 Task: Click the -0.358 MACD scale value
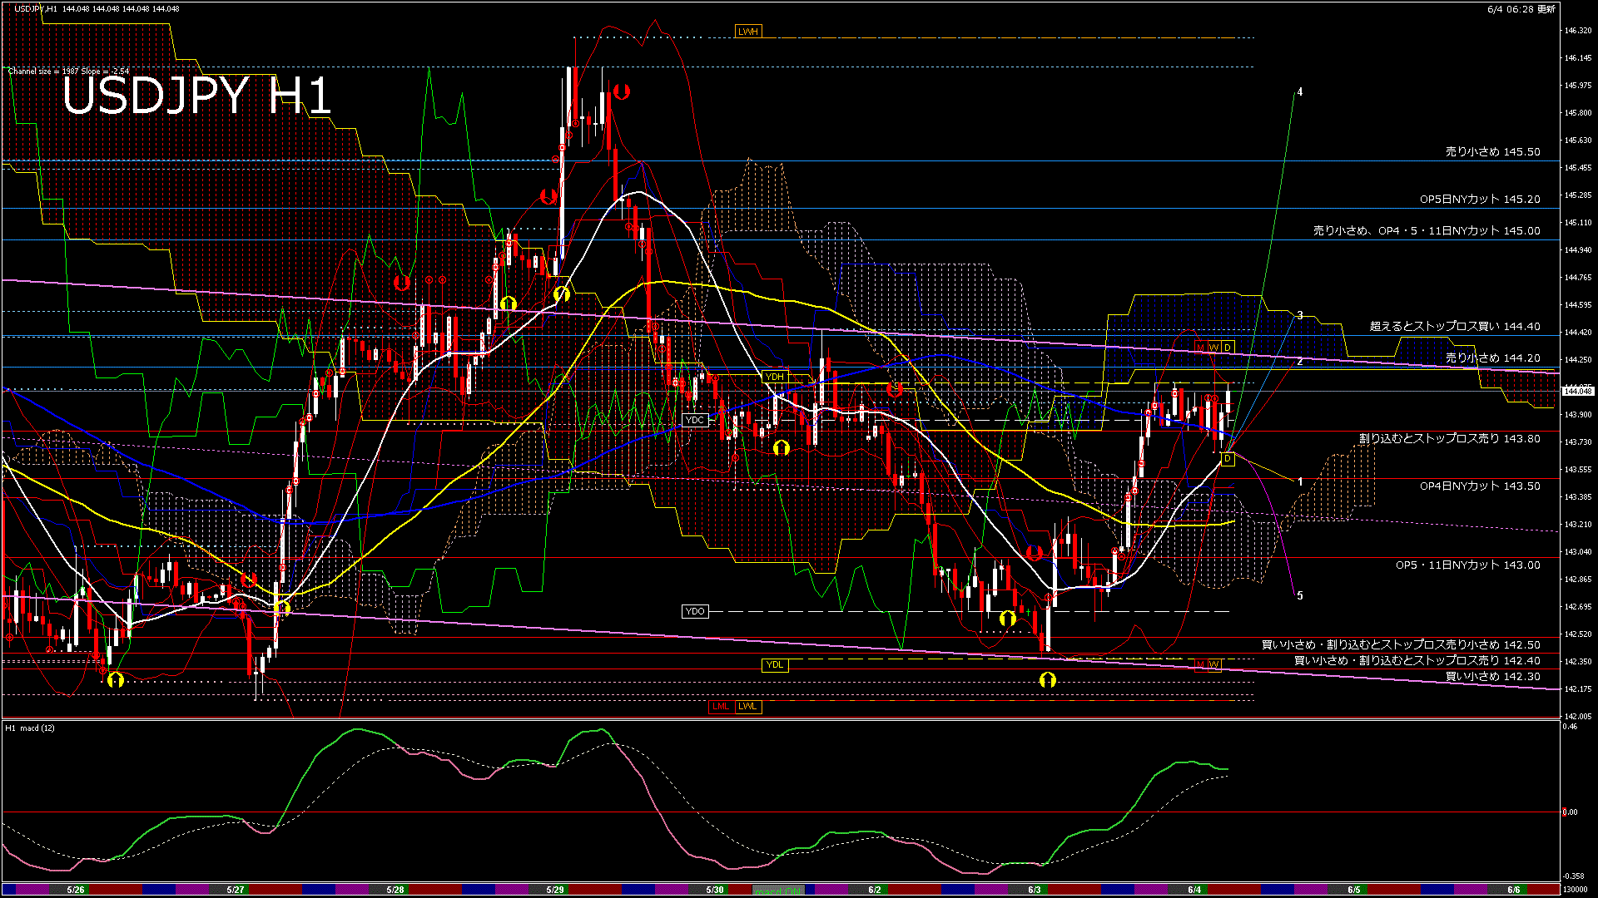coord(1573,876)
